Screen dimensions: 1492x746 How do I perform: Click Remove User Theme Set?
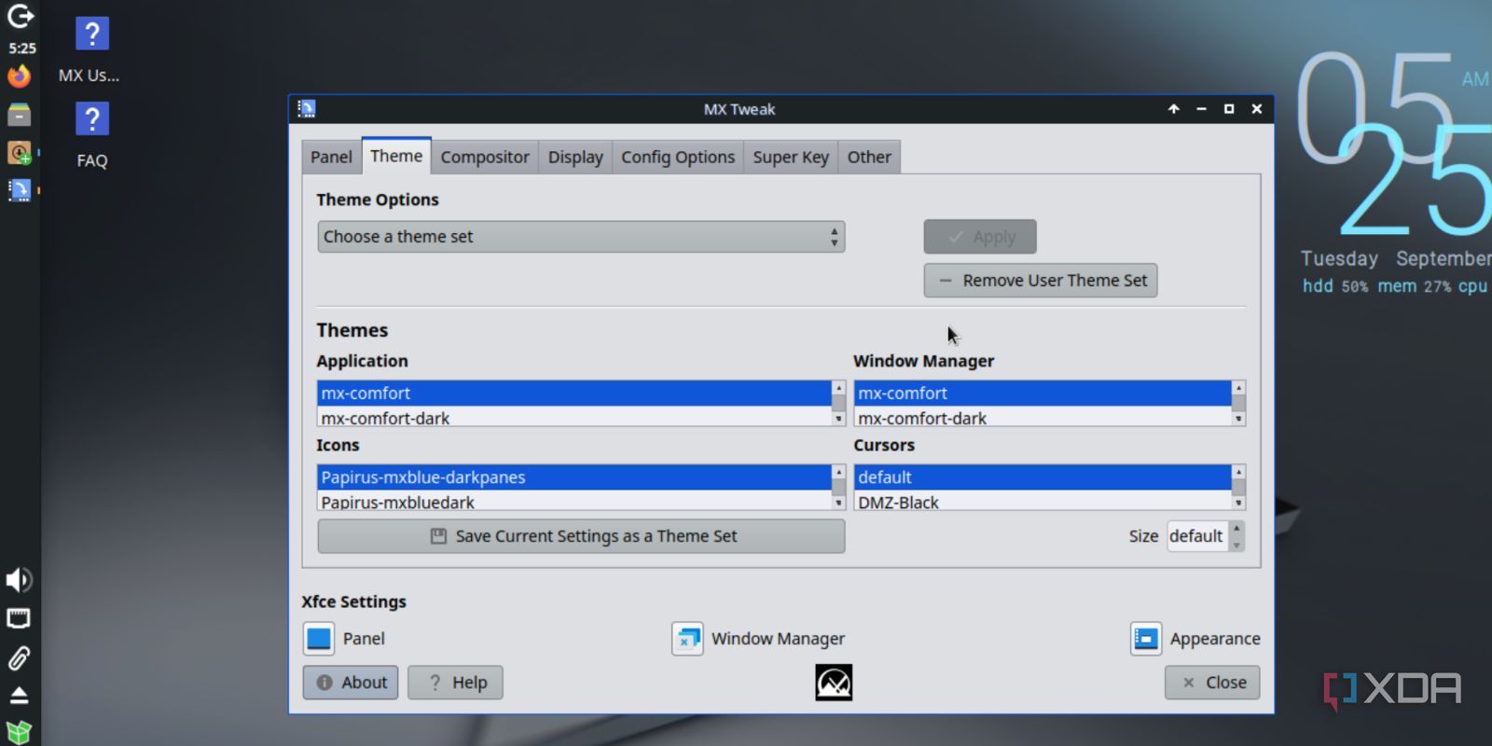[x=1041, y=281]
